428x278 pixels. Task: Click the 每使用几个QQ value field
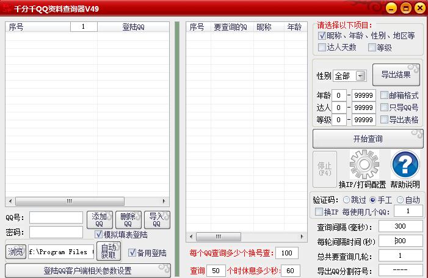[x=408, y=211]
